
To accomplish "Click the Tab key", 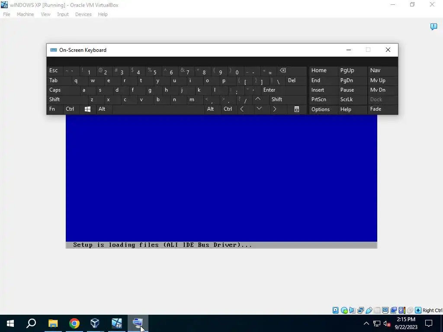I will coord(59,80).
